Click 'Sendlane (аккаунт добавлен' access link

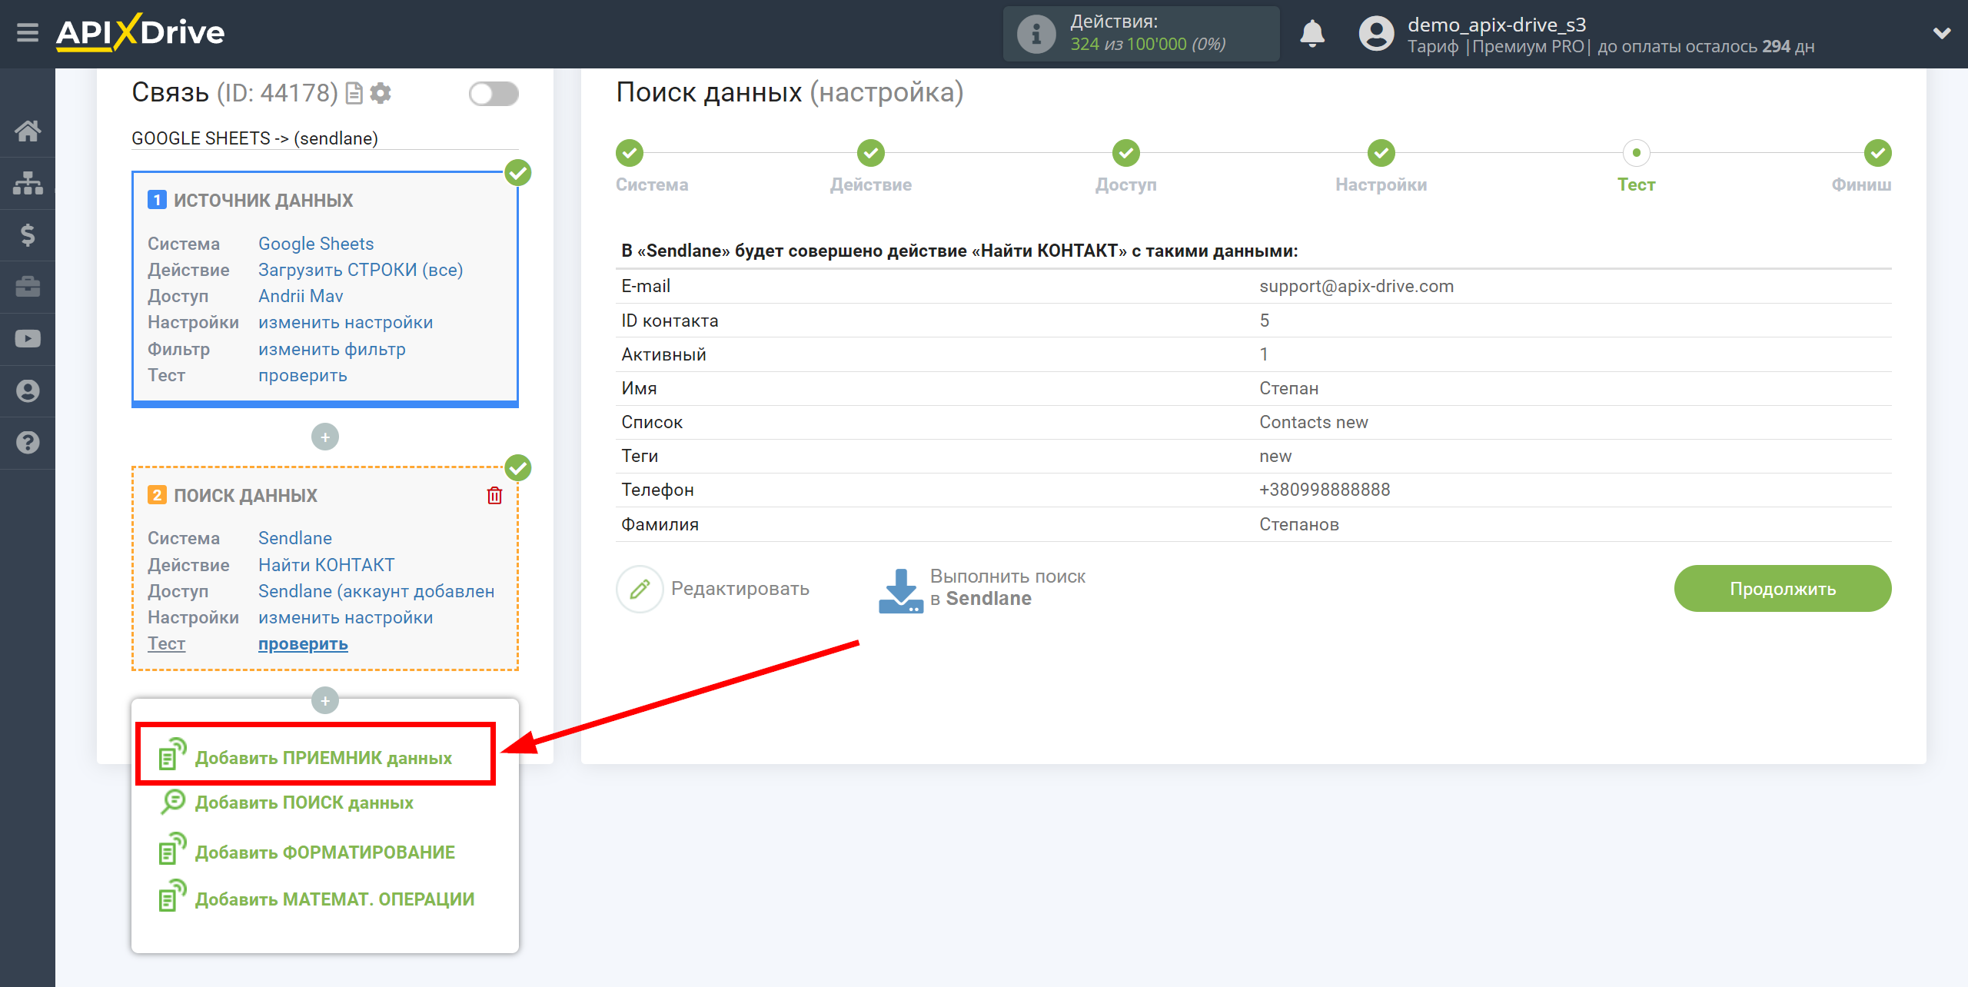(377, 591)
